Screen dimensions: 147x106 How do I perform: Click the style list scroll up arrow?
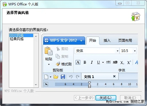point(36,36)
